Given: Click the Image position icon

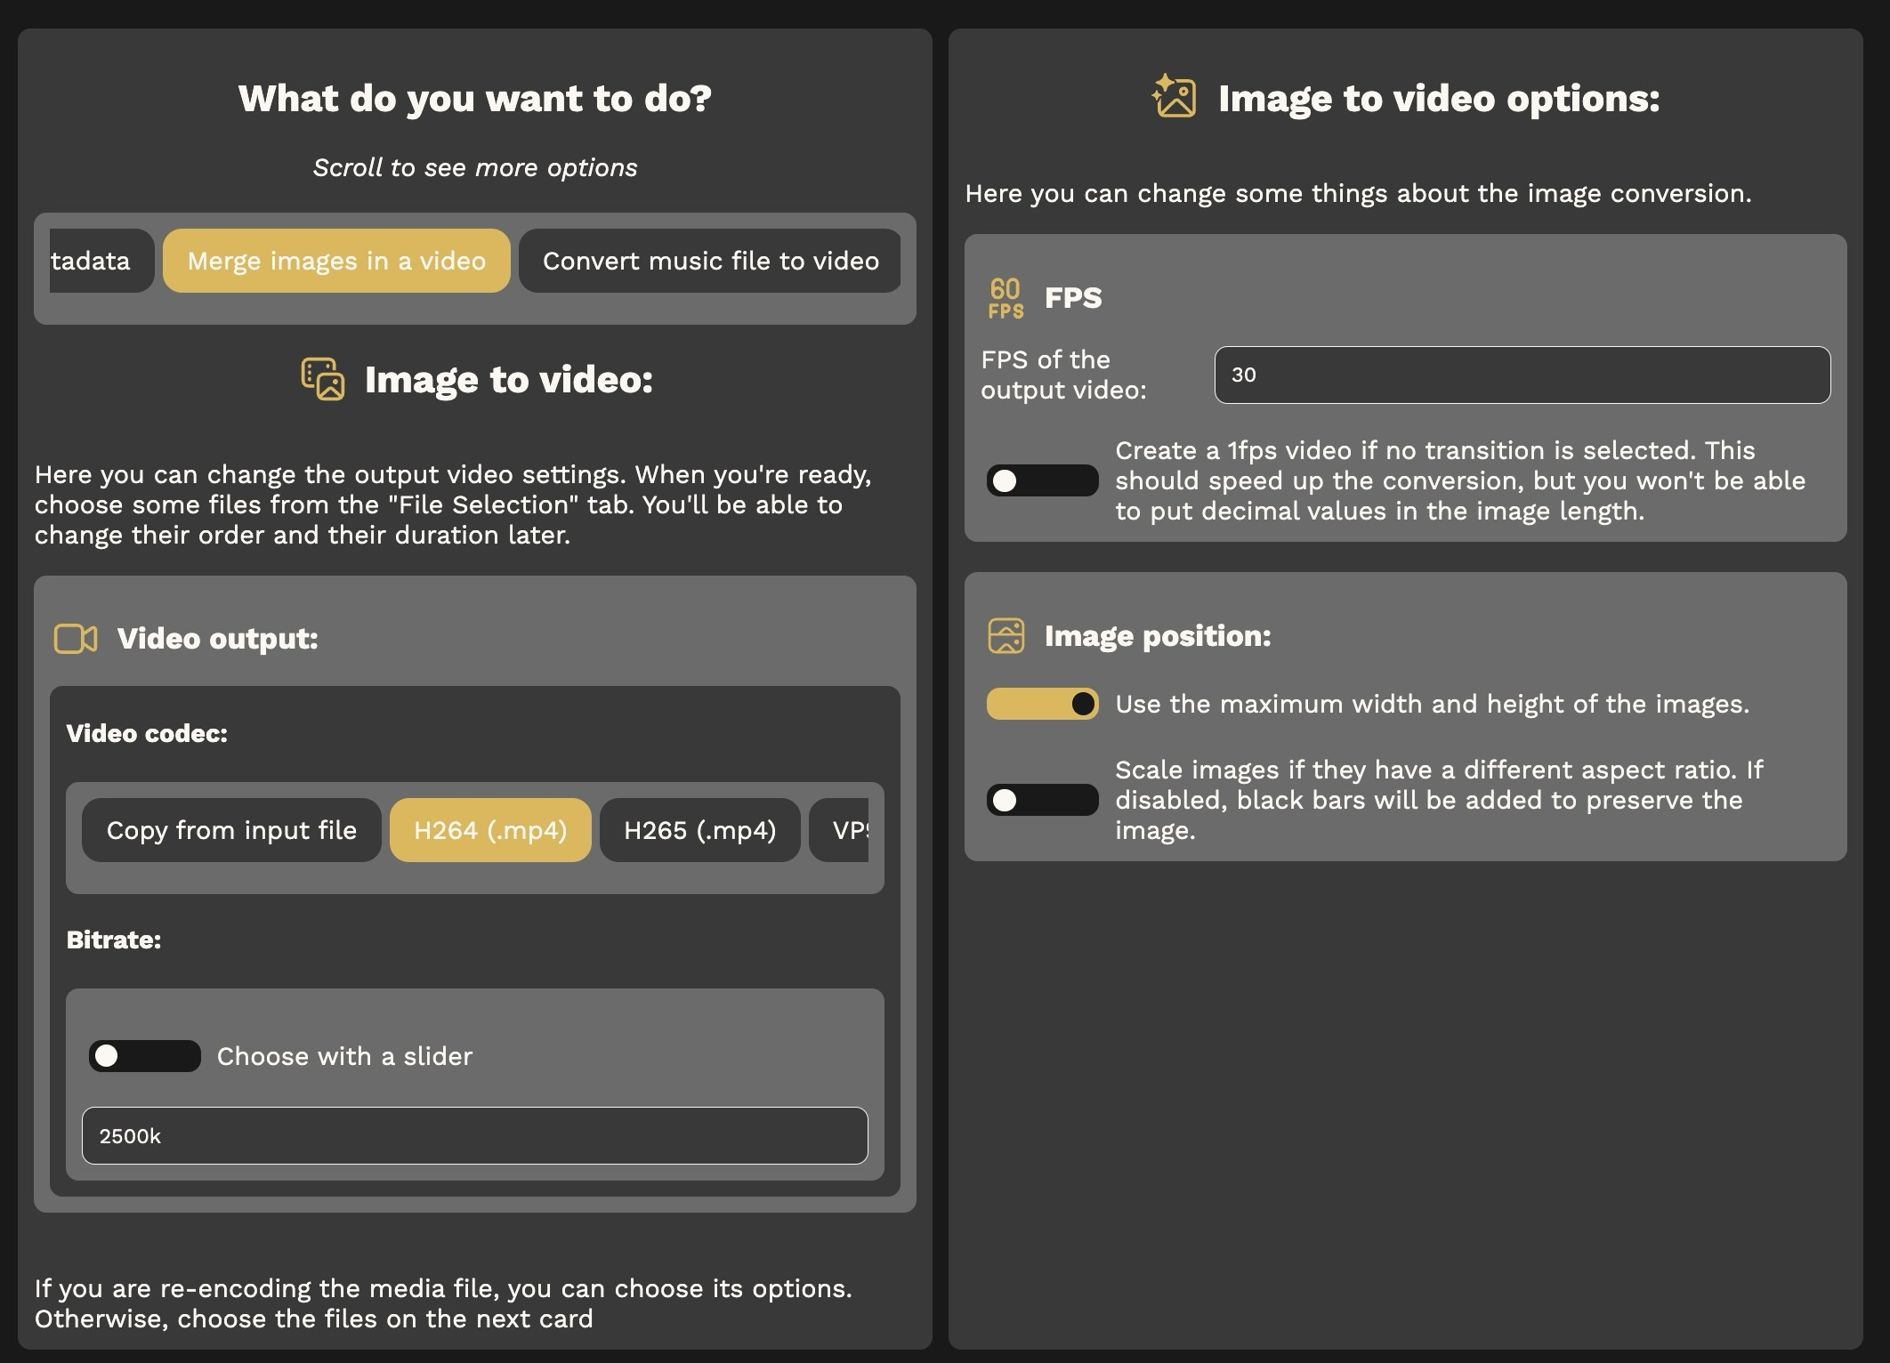Looking at the screenshot, I should tap(1006, 636).
